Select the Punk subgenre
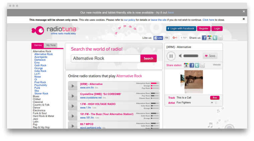This screenshot has height=141, width=254. click(37, 88)
